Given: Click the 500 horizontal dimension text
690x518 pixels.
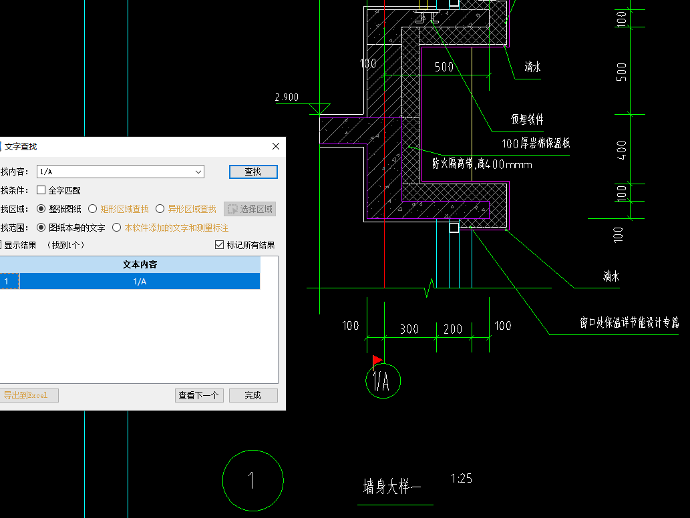Looking at the screenshot, I should coord(444,67).
